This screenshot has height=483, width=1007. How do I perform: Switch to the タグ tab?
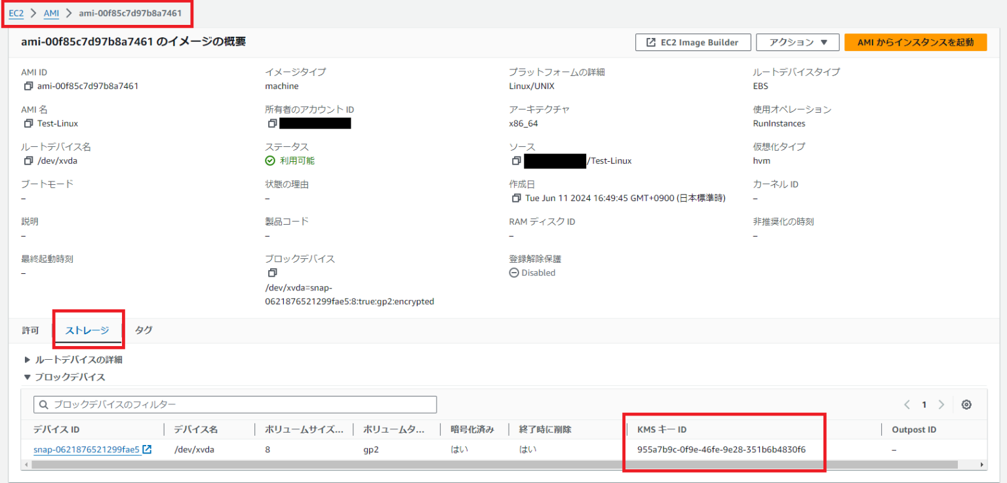(x=143, y=330)
